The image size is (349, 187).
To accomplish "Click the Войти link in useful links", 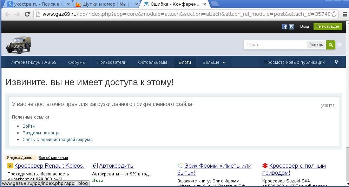I will point(28,126).
